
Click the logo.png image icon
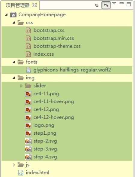coord(28,125)
